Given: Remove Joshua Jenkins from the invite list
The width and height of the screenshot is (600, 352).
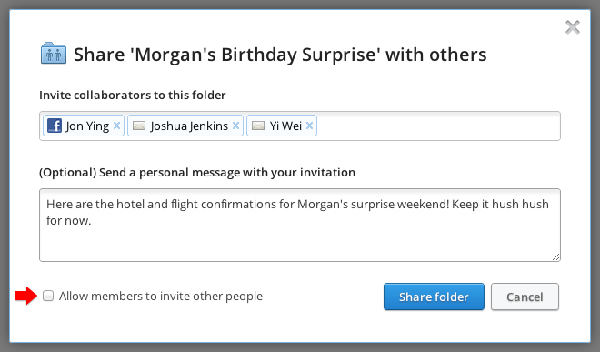Looking at the screenshot, I should (235, 126).
